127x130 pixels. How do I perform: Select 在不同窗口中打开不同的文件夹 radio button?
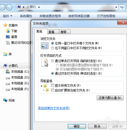pos(53,48)
